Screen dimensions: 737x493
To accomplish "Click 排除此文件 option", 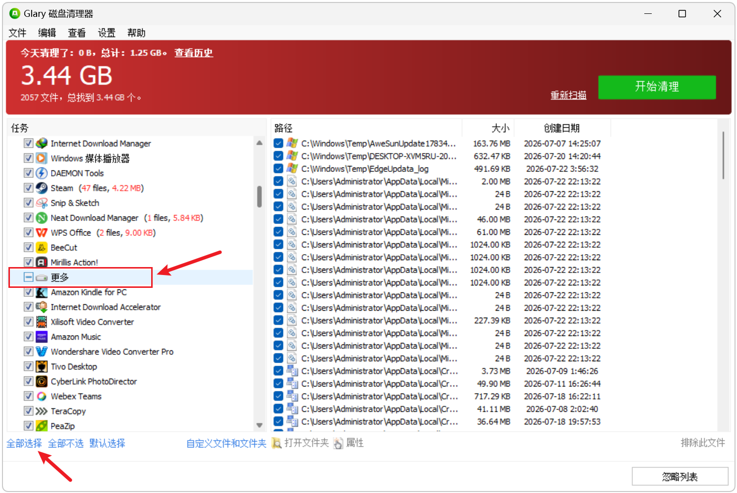I will (x=703, y=443).
